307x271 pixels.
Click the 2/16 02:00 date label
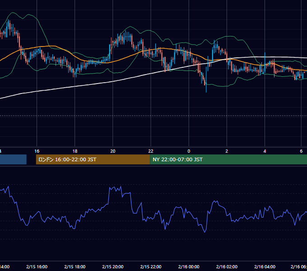[227, 266]
